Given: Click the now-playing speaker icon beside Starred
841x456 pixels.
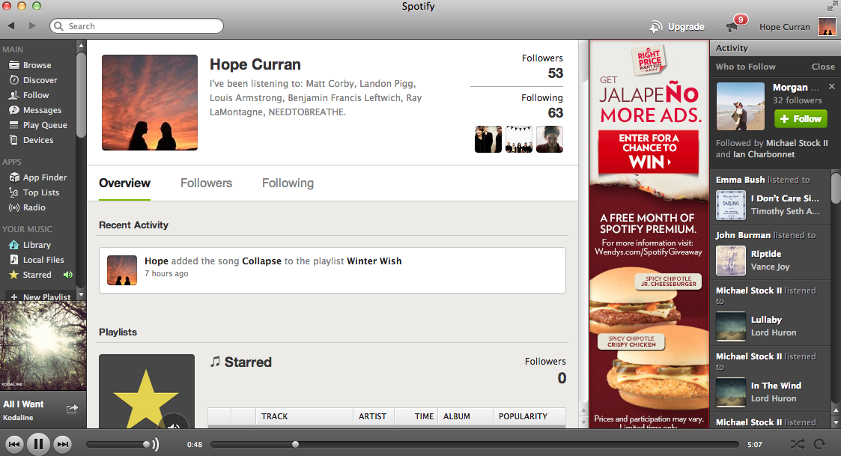Looking at the screenshot, I should click(67, 275).
